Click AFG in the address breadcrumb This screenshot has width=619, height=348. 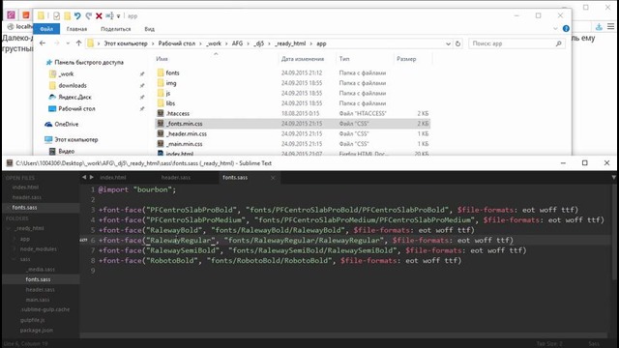tap(237, 43)
